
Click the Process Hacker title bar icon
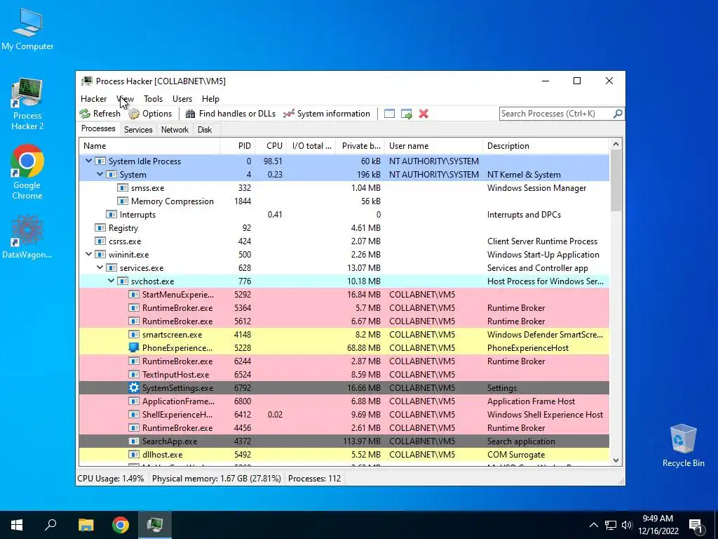86,81
